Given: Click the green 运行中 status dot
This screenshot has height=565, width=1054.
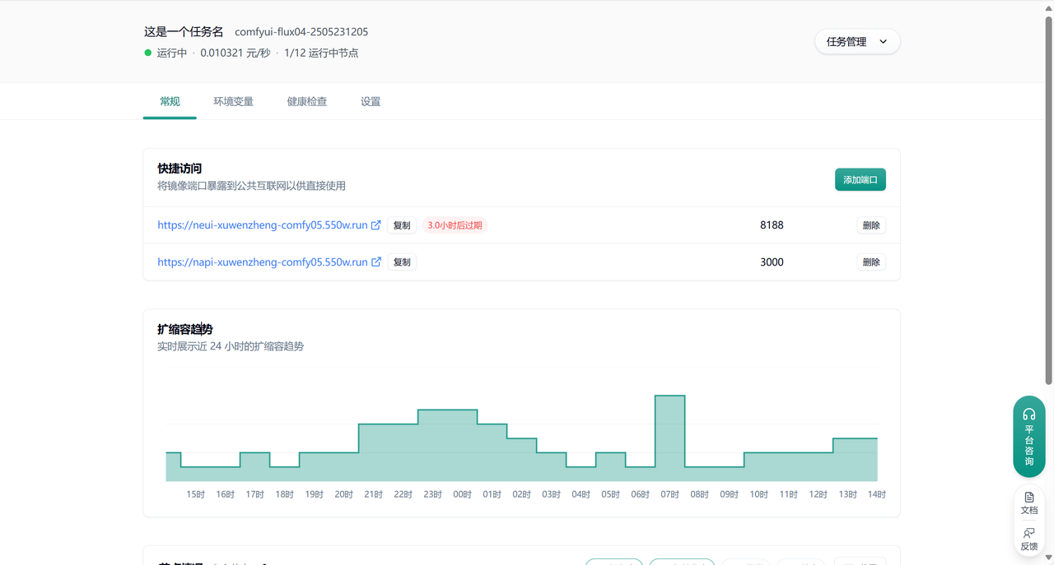Looking at the screenshot, I should pos(148,53).
